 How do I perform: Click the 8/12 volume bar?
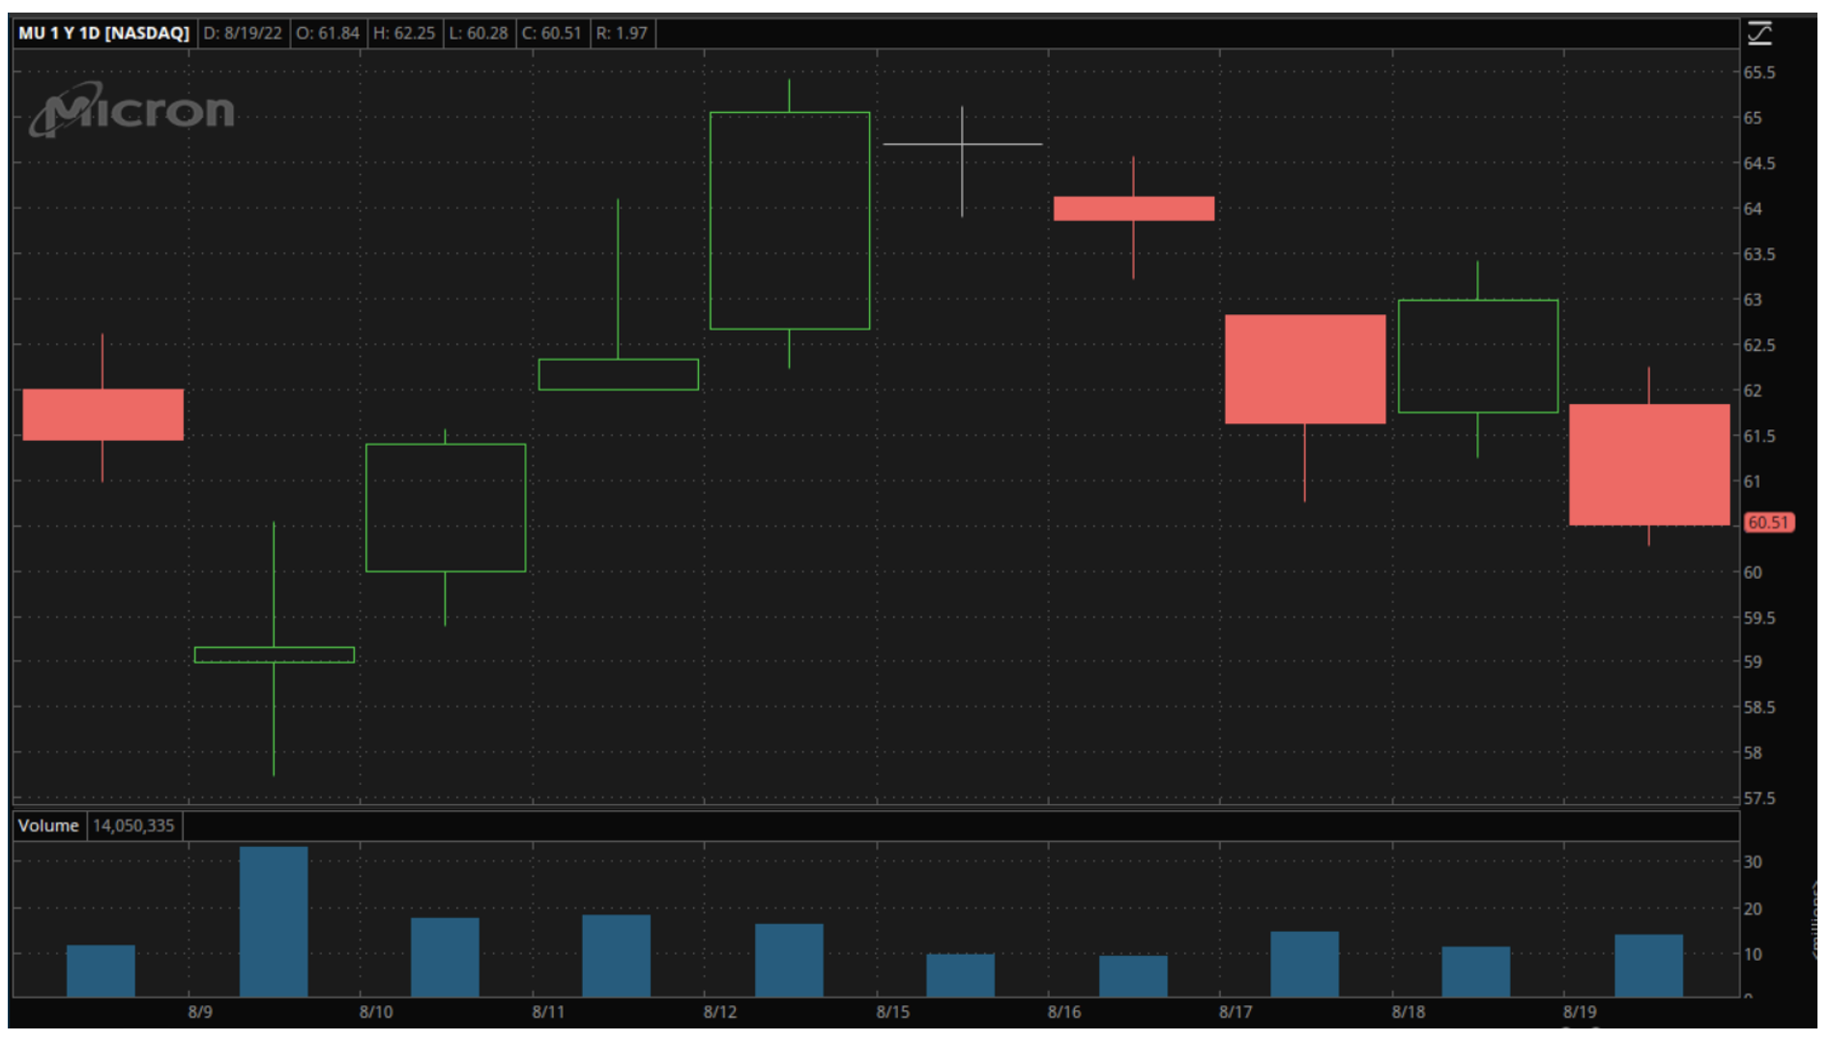tap(789, 960)
